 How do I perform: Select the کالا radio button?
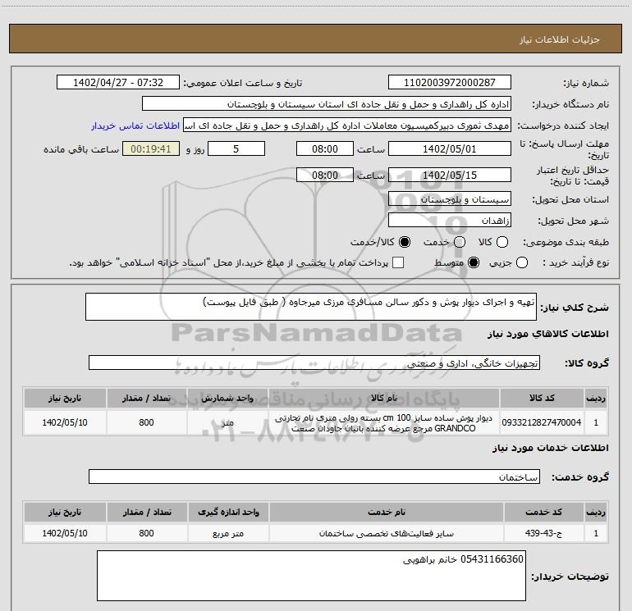(x=502, y=242)
